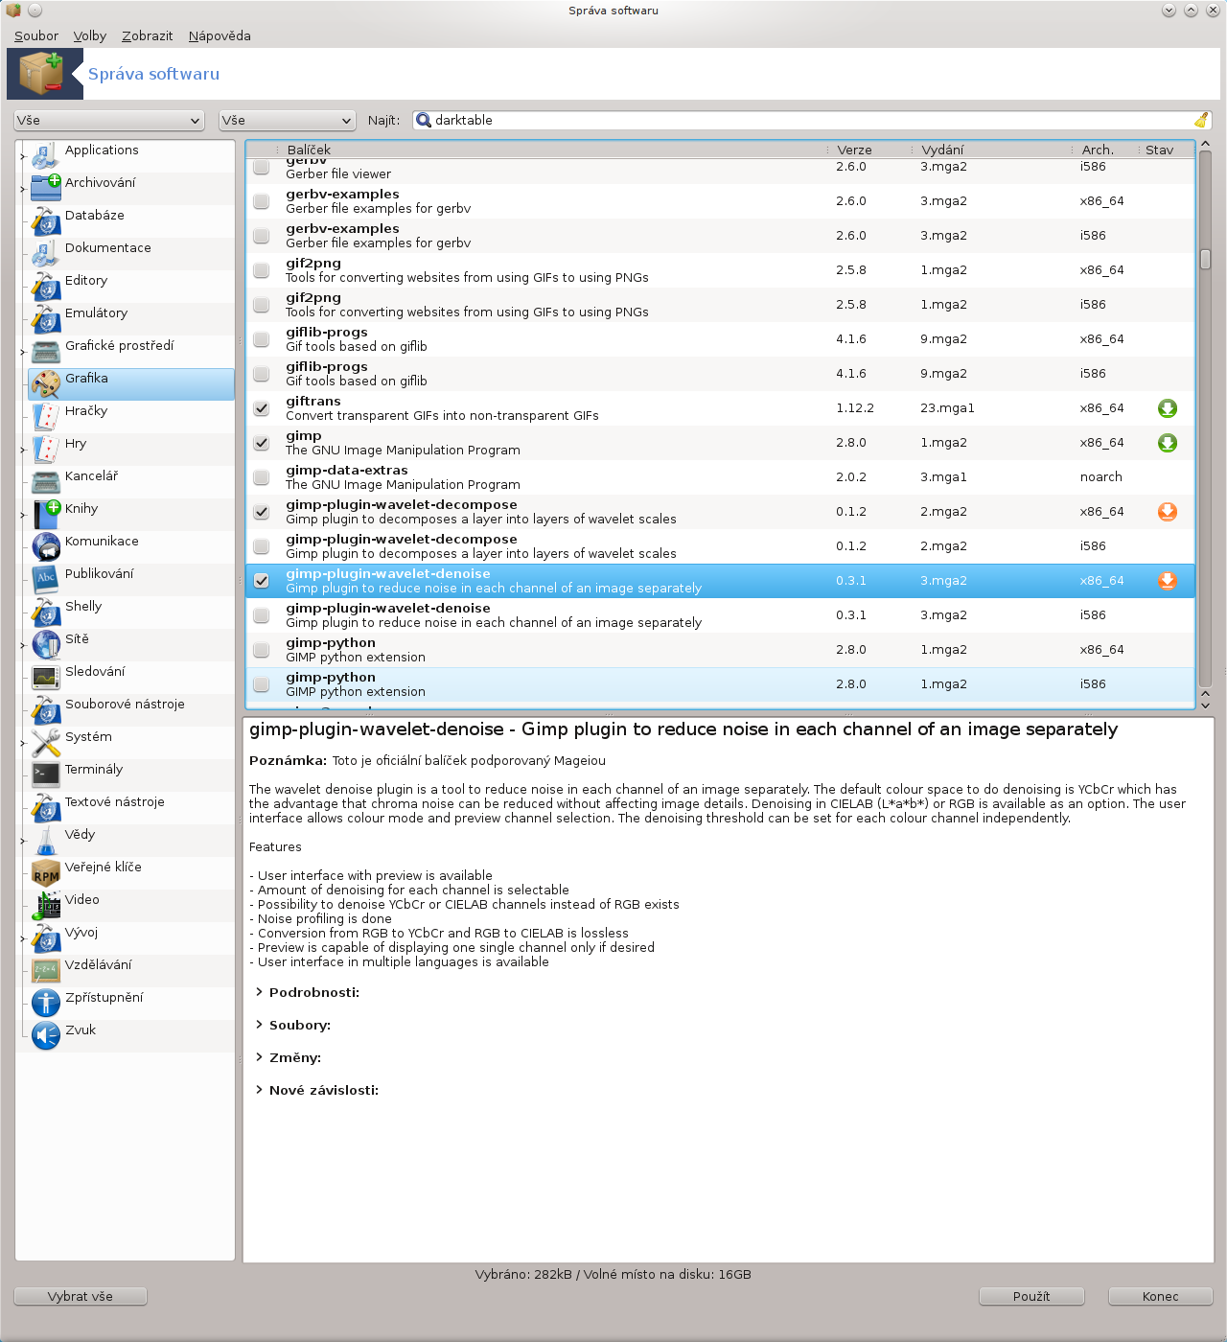The image size is (1227, 1342).
Task: Open the Nápověda menu
Action: [220, 35]
